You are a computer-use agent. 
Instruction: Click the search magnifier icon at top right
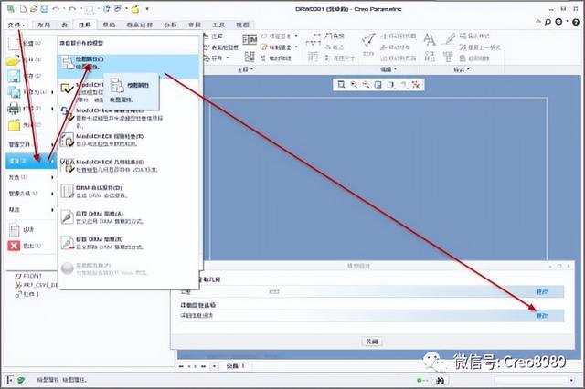point(548,22)
